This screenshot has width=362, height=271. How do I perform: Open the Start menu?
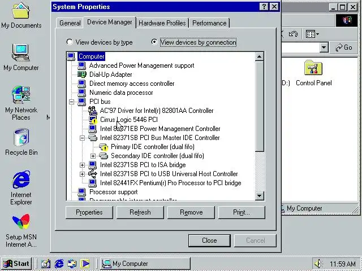[16, 264]
